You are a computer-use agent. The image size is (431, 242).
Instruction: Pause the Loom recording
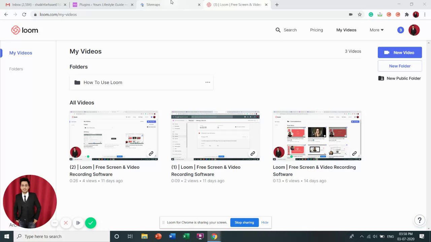coord(78,223)
